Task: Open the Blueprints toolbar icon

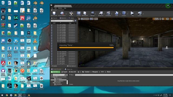Action: click(x=101, y=13)
